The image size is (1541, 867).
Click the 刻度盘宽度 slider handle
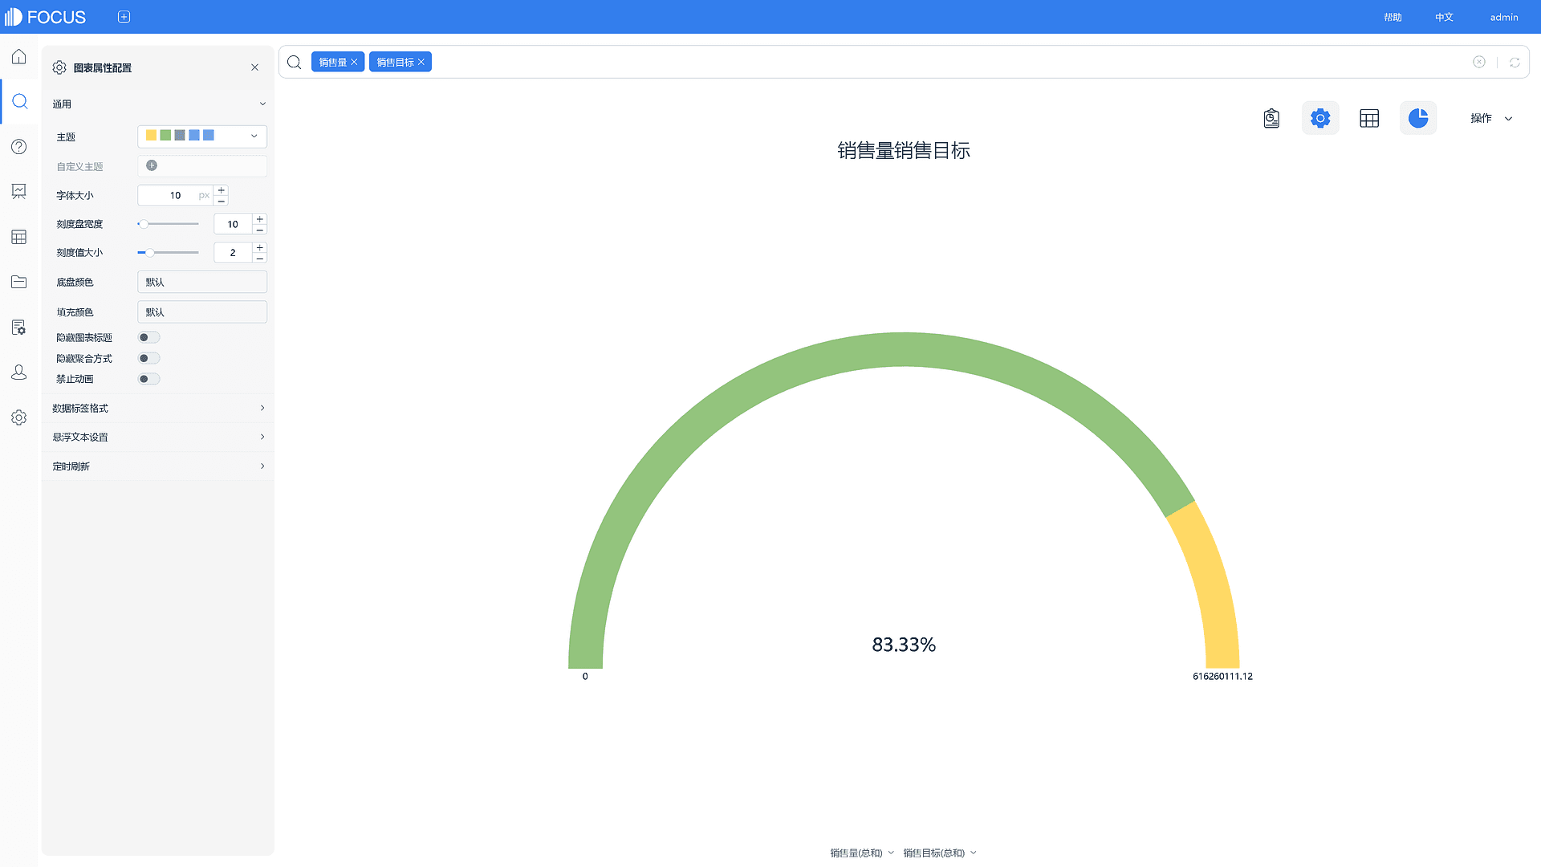pyautogui.click(x=143, y=224)
